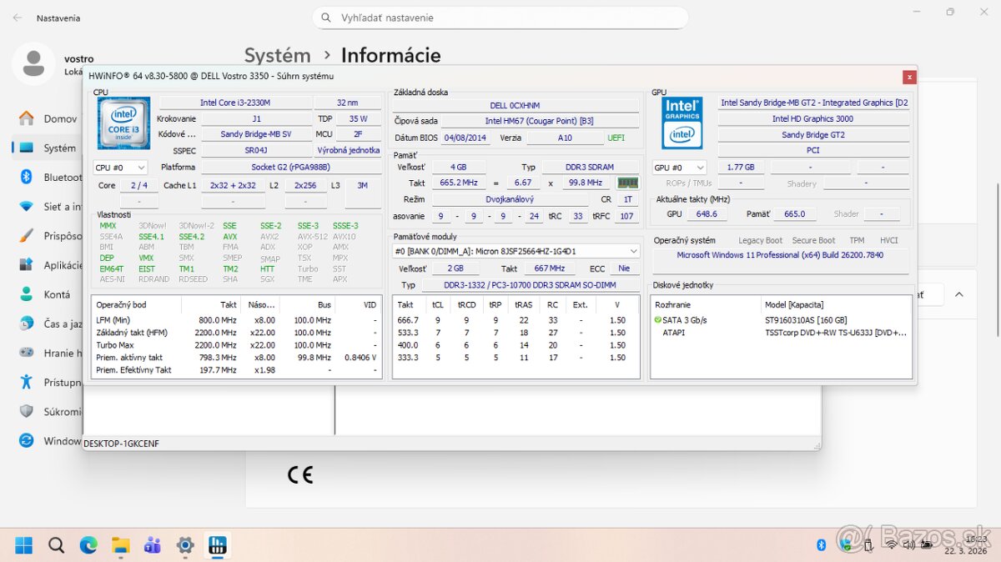
Task: Click the Vyhľadať nastavenie search field
Action: click(500, 18)
